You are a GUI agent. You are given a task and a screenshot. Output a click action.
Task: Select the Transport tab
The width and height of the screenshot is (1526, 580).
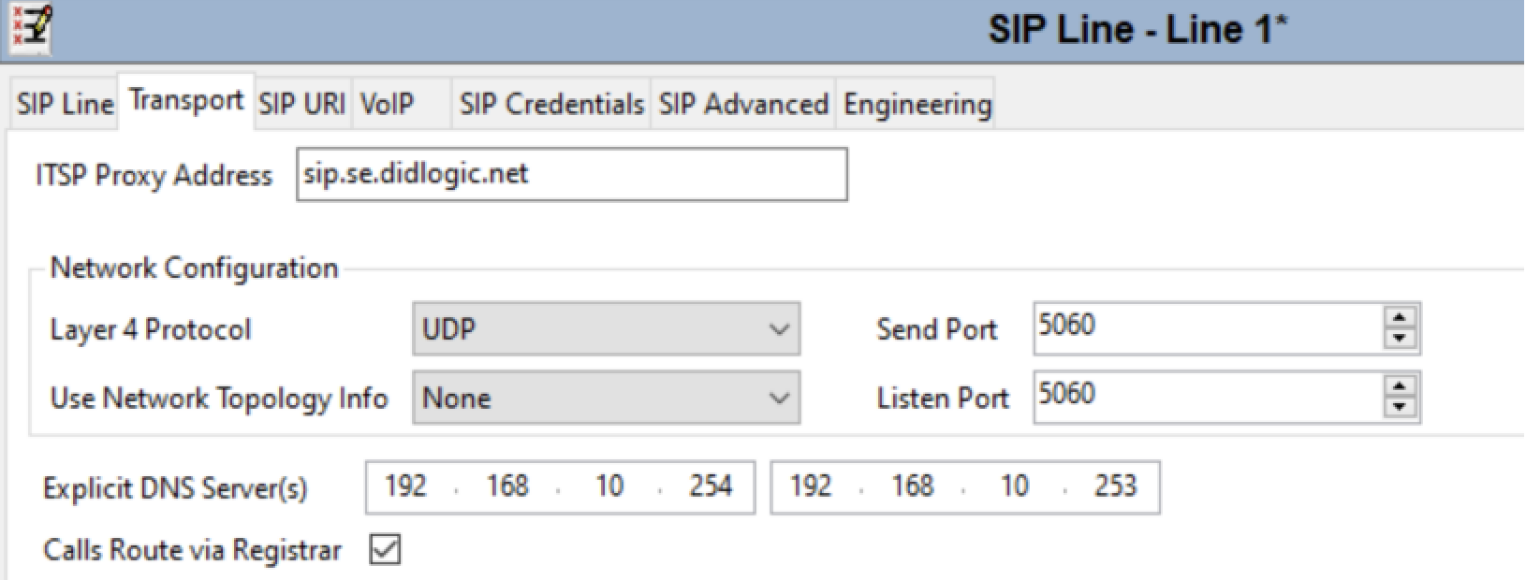pos(186,100)
